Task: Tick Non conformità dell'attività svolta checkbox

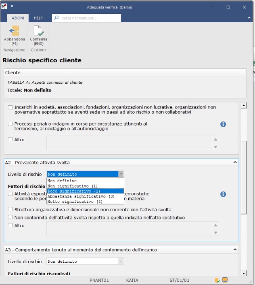Action: (x=10, y=217)
